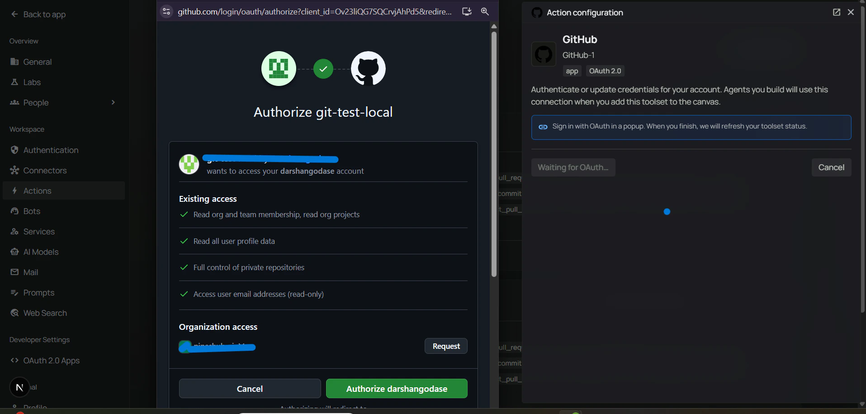Click the Mail envelope icon
This screenshot has width=866, height=414.
[x=14, y=272]
